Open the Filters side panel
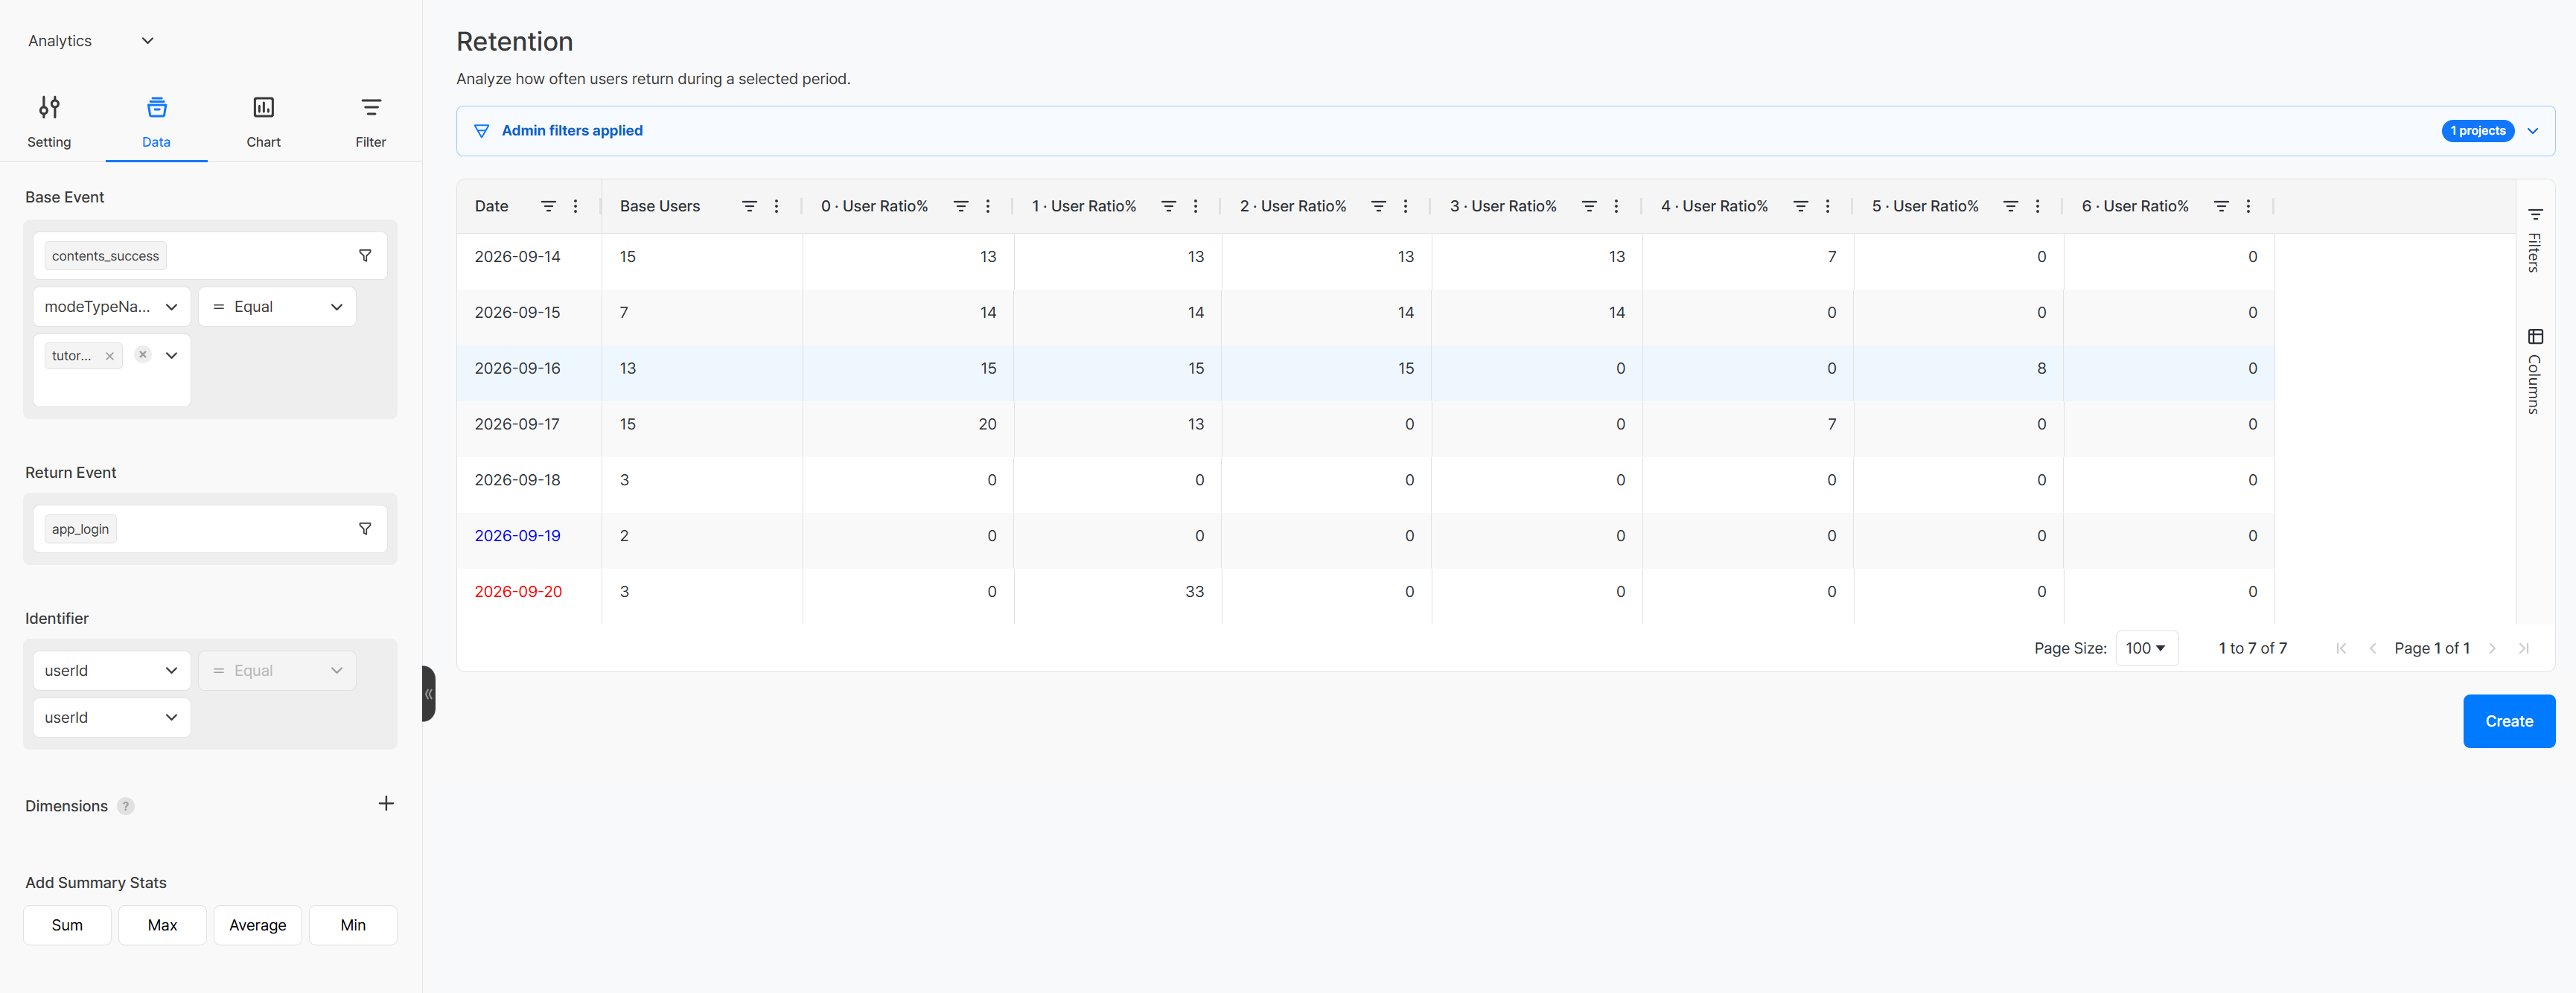Screen dimensions: 2576x993 click(2534, 240)
